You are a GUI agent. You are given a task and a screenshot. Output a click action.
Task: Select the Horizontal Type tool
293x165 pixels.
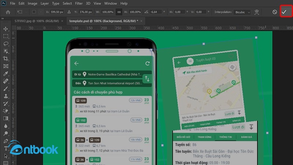[5, 148]
